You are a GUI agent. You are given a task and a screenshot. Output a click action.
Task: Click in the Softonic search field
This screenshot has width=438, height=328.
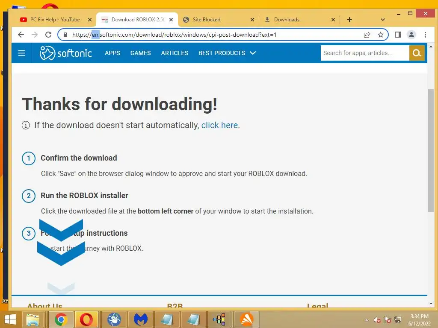[365, 53]
